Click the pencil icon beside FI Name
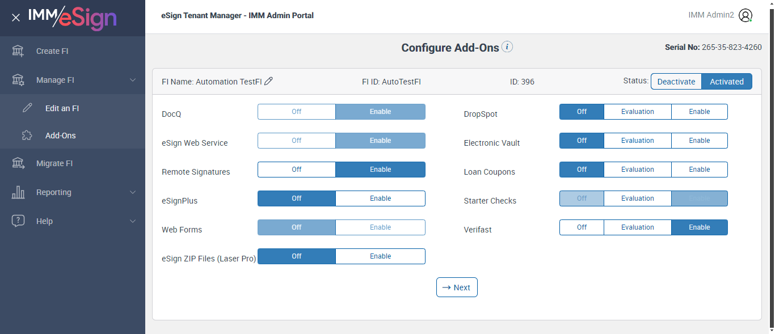The width and height of the screenshot is (775, 334). click(269, 81)
